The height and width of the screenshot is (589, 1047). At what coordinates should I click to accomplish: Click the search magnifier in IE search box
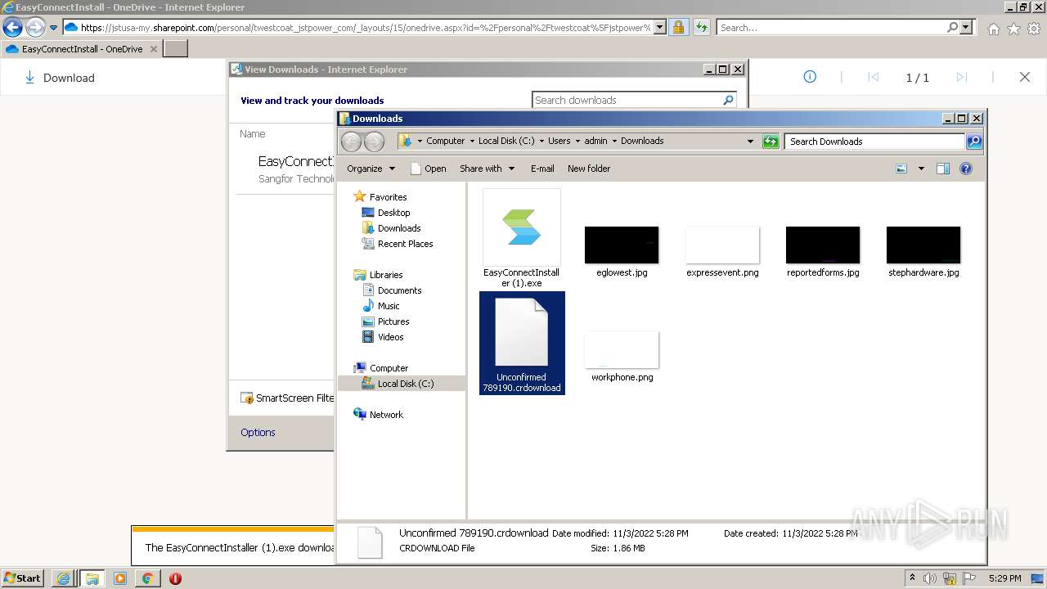pos(952,27)
